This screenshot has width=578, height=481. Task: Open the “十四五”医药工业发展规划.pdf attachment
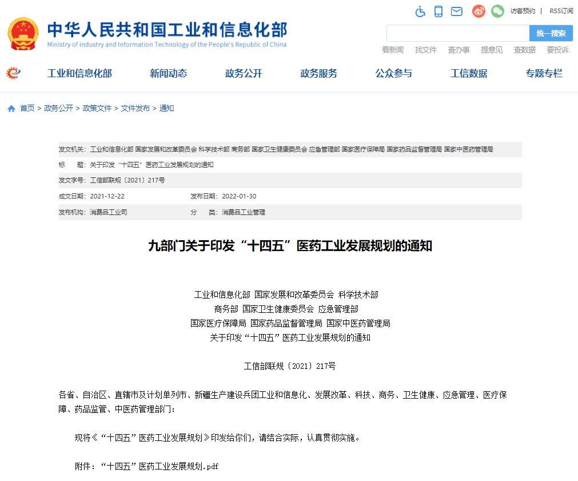160,466
